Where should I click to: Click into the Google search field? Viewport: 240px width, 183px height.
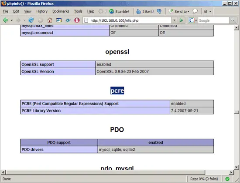(x=213, y=20)
